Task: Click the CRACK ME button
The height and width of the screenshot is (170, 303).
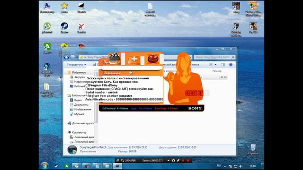Action: [194, 93]
